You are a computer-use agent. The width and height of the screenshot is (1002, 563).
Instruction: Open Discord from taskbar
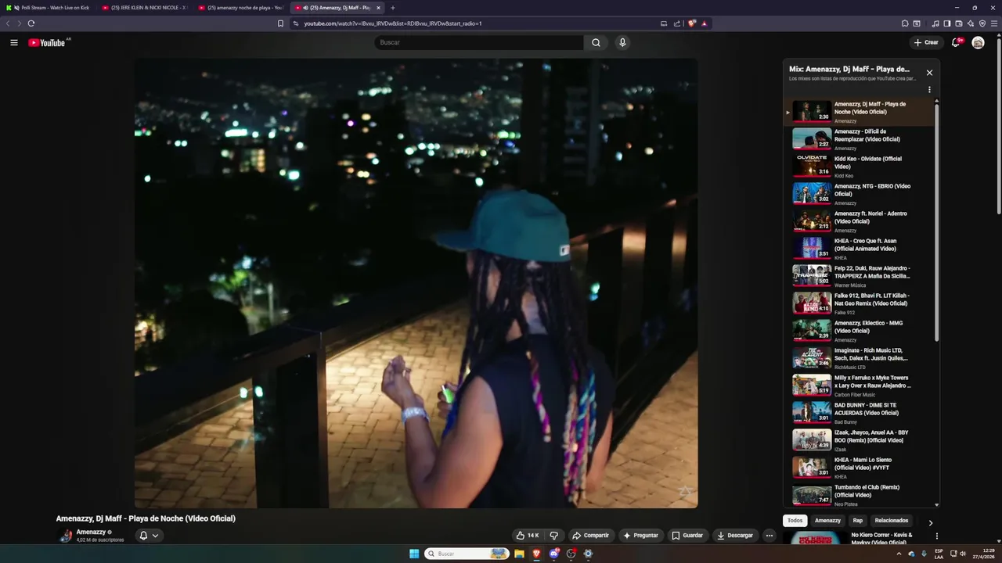point(553,554)
